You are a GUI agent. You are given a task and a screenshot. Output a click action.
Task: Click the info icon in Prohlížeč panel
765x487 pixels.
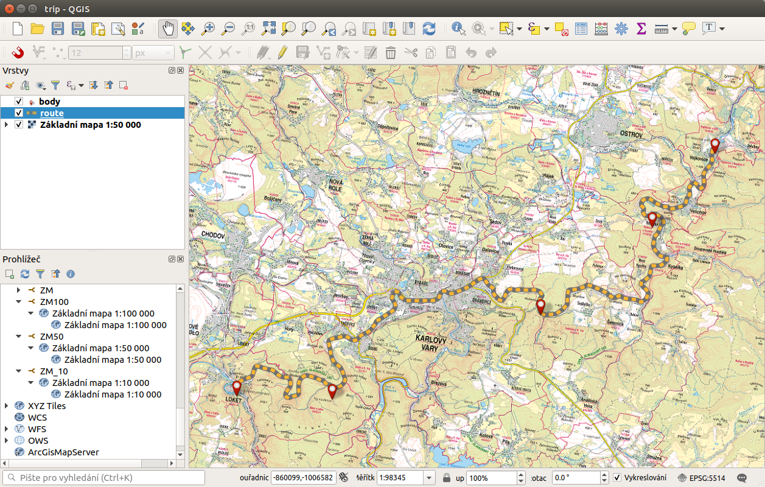tap(70, 274)
